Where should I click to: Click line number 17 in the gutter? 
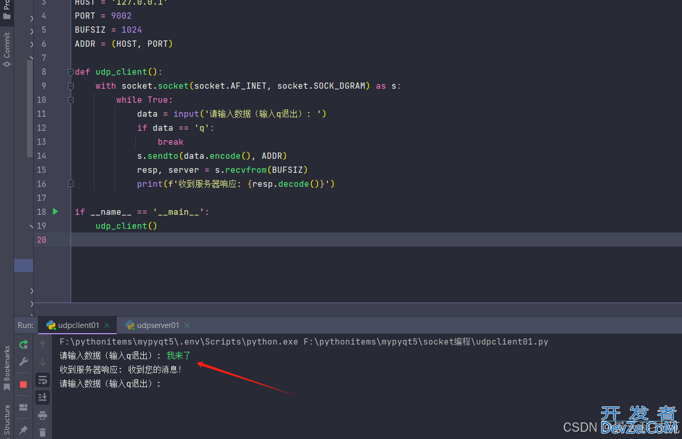coord(42,198)
